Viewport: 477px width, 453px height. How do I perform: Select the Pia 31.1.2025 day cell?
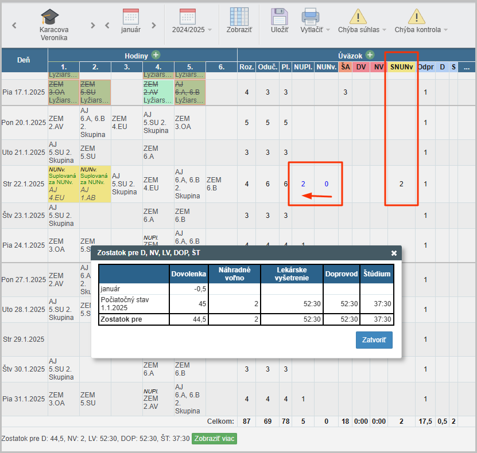[x=24, y=399]
